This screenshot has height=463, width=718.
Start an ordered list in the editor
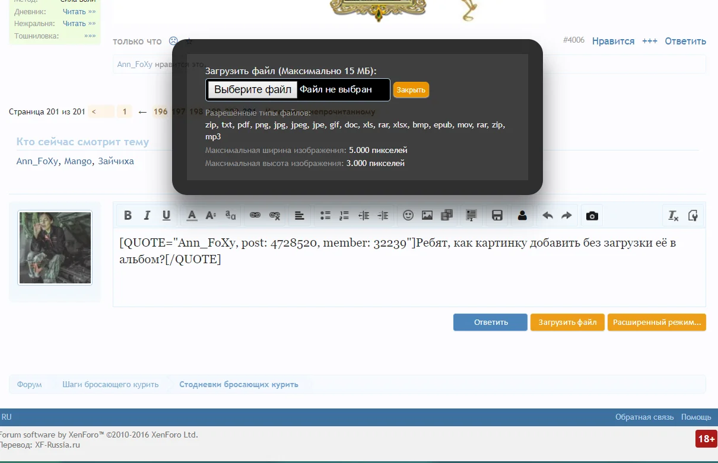coord(344,215)
